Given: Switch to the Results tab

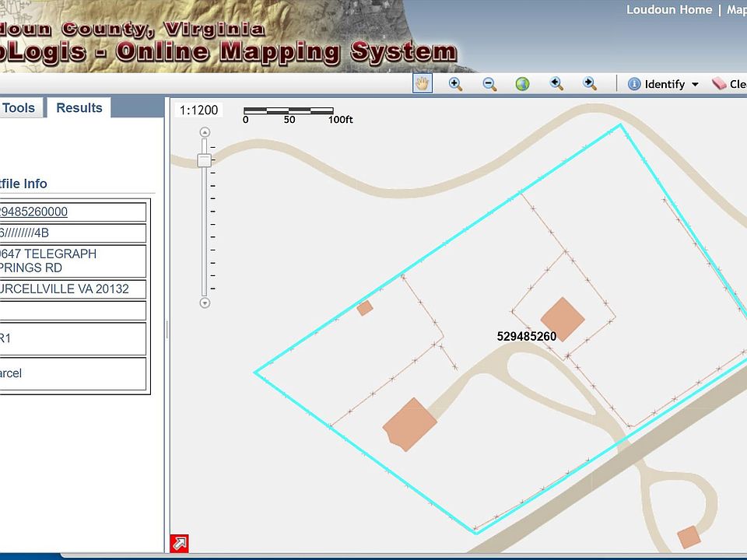Looking at the screenshot, I should pyautogui.click(x=79, y=108).
